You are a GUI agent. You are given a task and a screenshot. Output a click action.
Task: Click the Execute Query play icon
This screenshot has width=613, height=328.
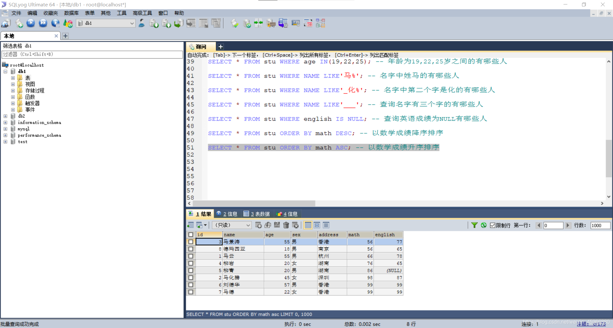tap(31, 23)
